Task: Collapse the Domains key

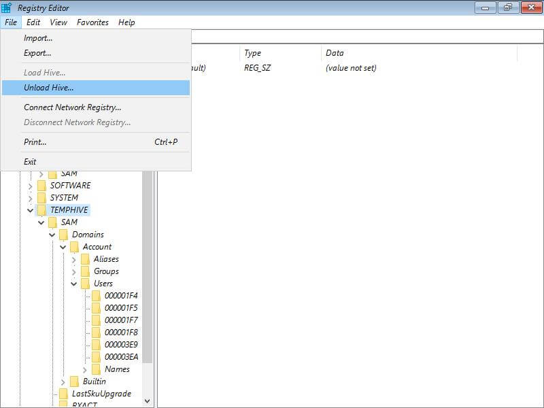Action: [52, 235]
